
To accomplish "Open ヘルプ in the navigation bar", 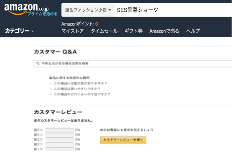I will coord(193,31).
